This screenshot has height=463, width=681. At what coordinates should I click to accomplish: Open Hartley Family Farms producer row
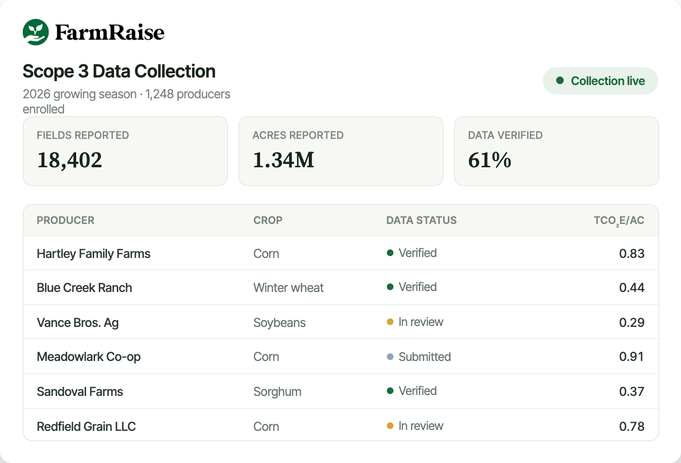[341, 253]
